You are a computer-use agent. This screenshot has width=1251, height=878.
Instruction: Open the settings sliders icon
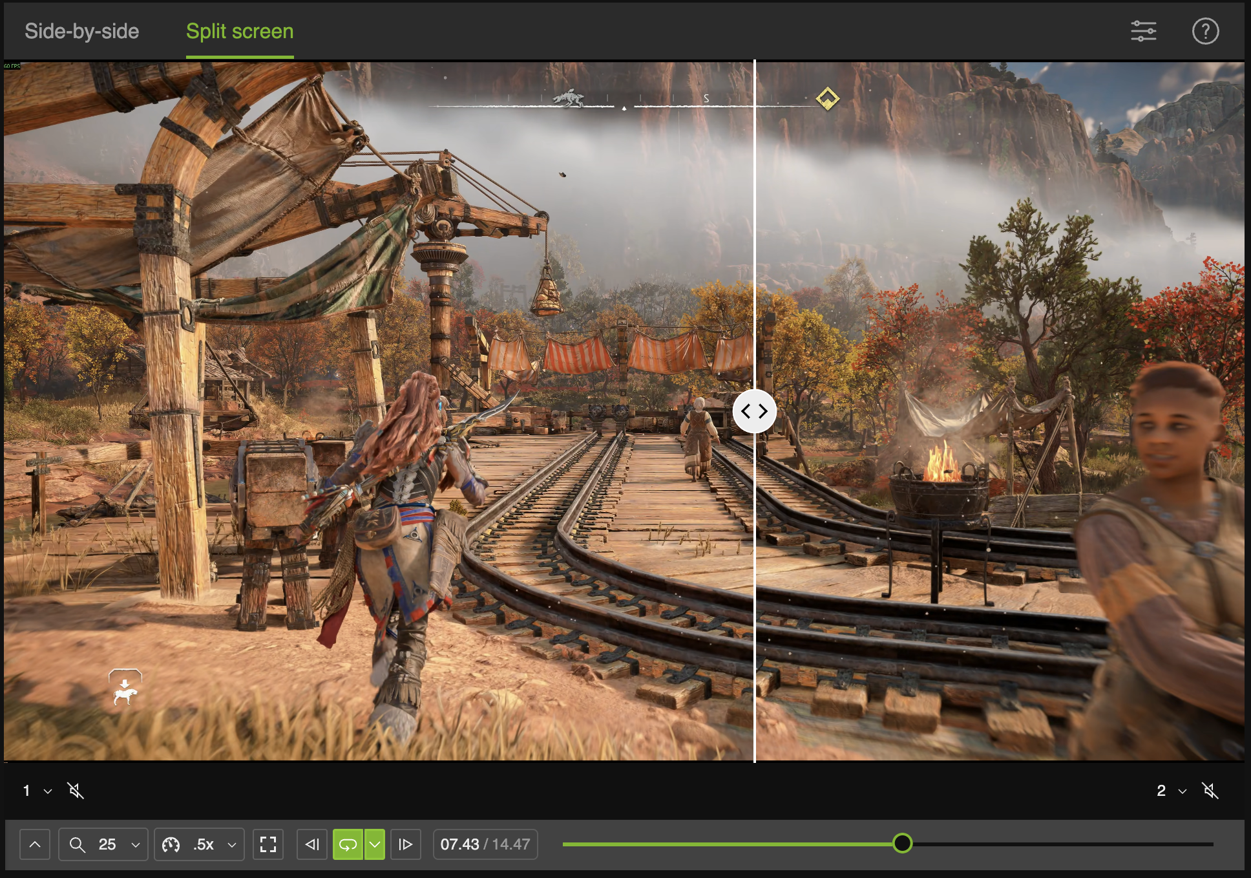(1143, 31)
